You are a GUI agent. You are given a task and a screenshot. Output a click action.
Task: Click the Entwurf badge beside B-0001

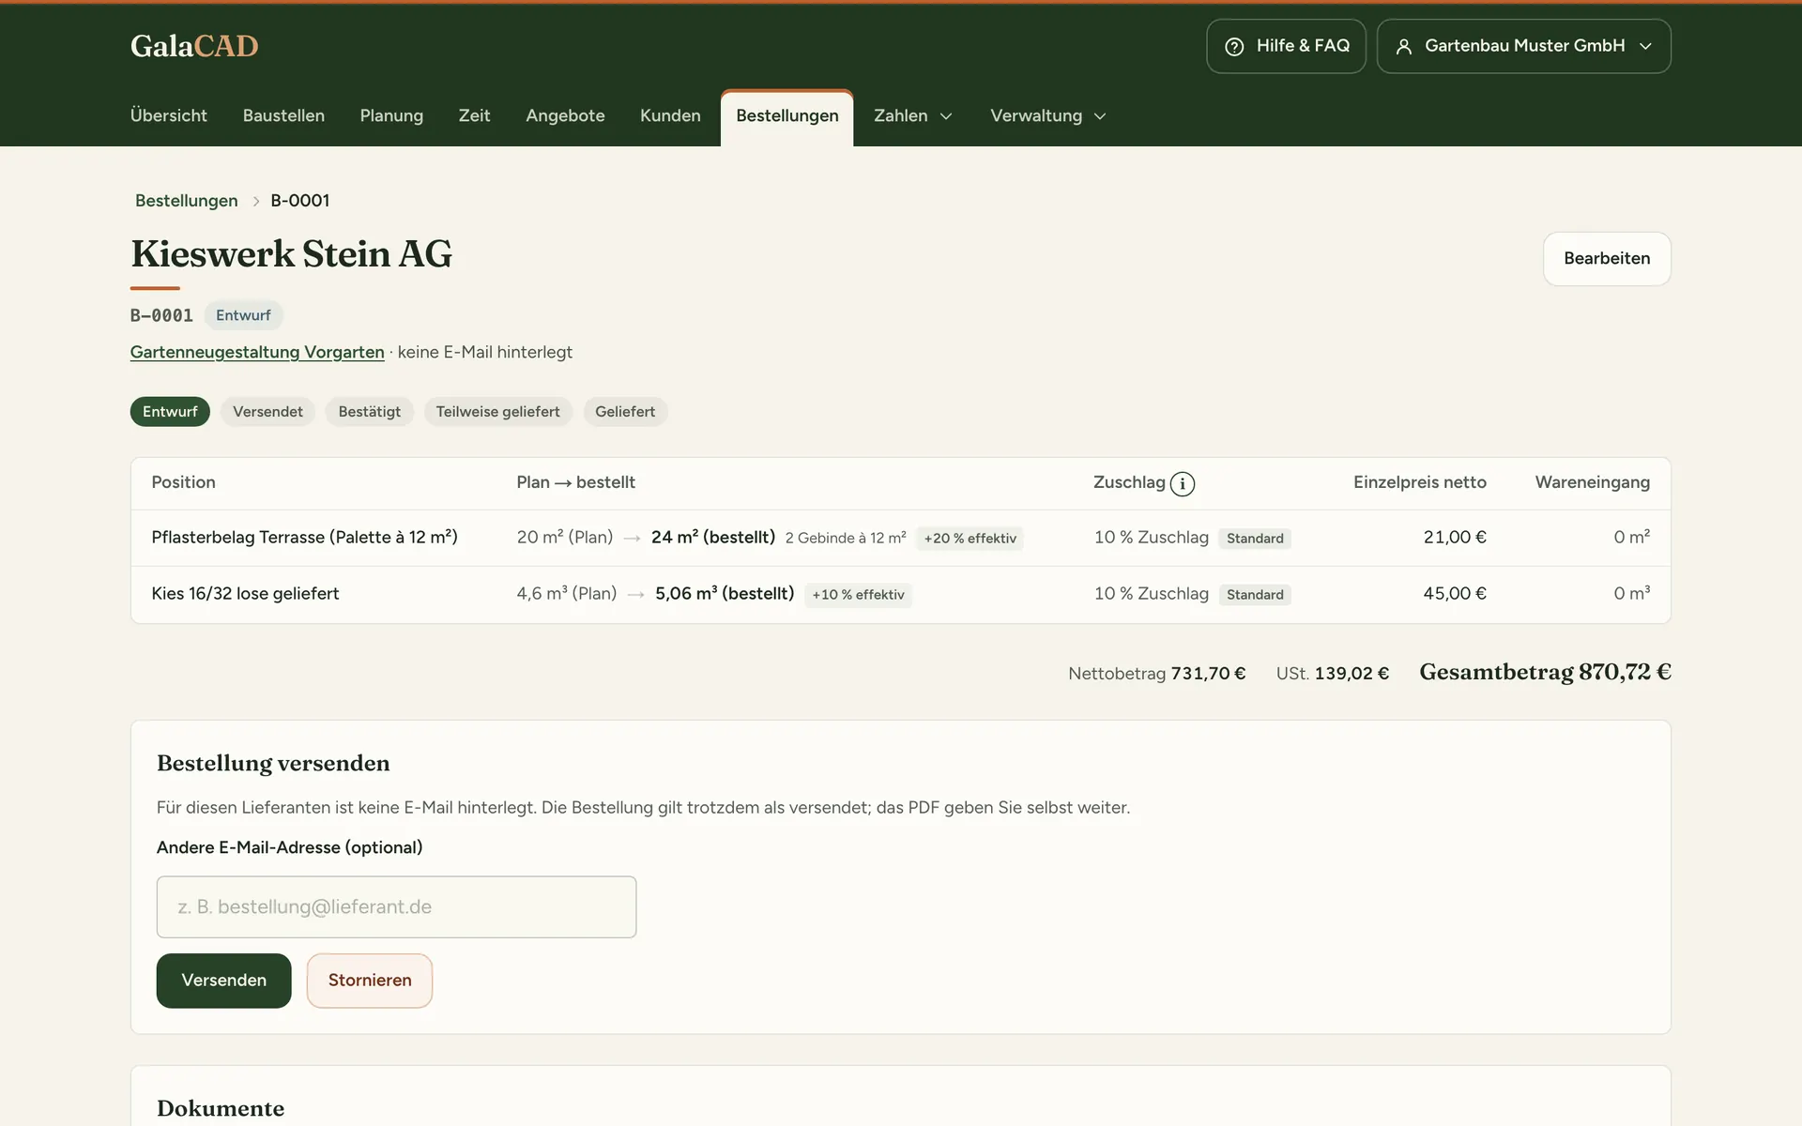[x=243, y=315]
